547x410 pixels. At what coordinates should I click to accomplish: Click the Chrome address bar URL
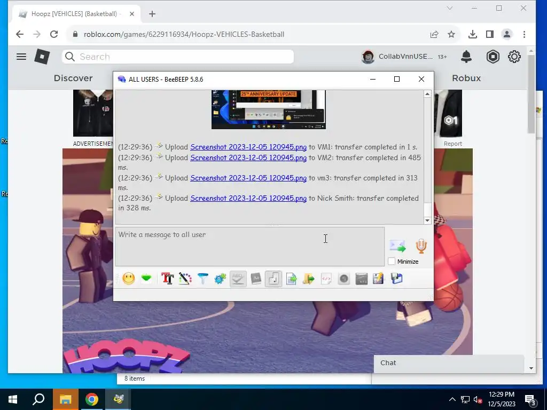pyautogui.click(x=184, y=34)
